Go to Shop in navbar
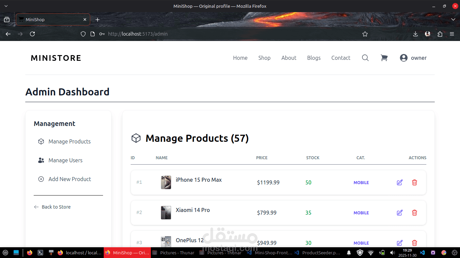The width and height of the screenshot is (460, 258). pyautogui.click(x=264, y=58)
